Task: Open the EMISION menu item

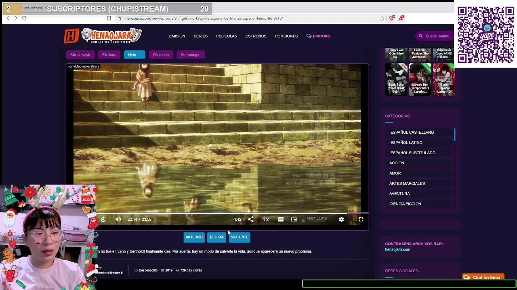Action: point(177,36)
